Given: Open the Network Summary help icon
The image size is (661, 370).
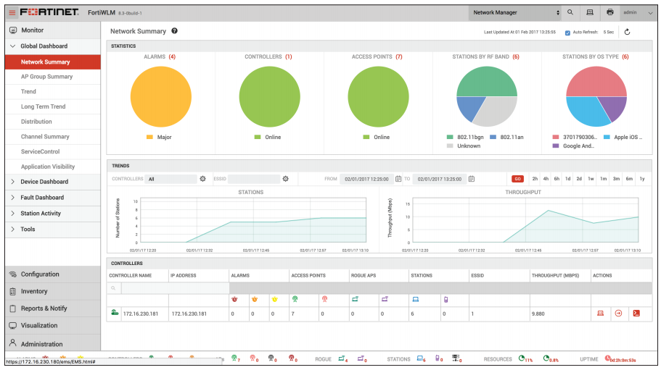Looking at the screenshot, I should [174, 30].
